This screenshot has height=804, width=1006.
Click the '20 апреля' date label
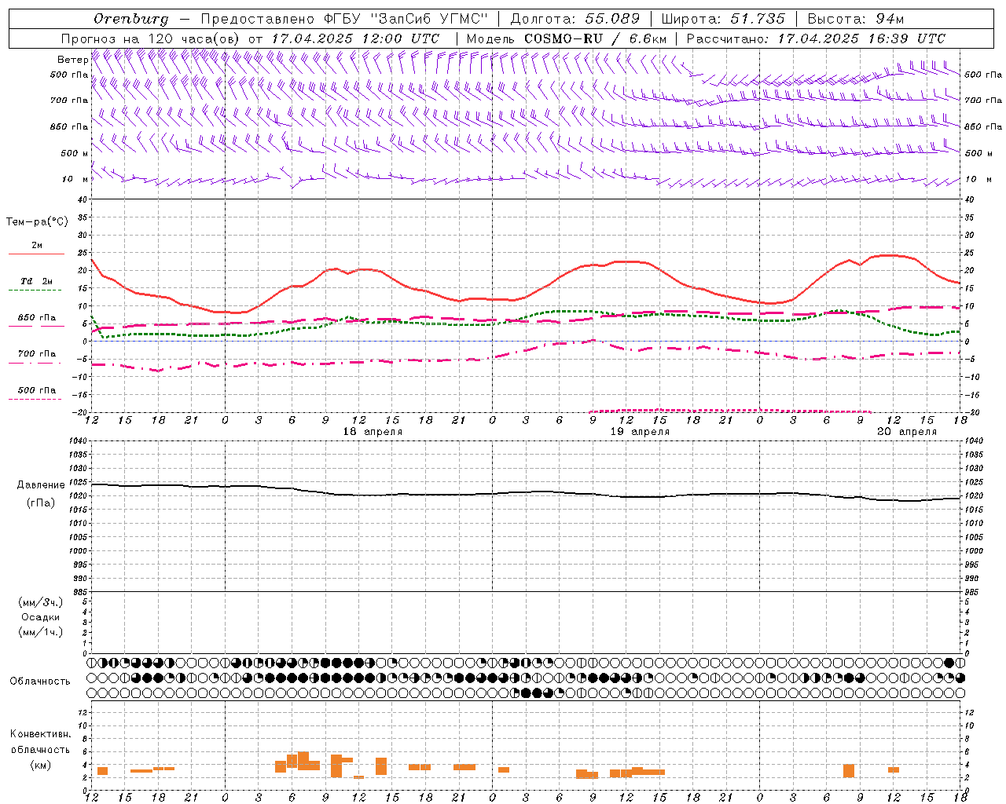(x=907, y=432)
